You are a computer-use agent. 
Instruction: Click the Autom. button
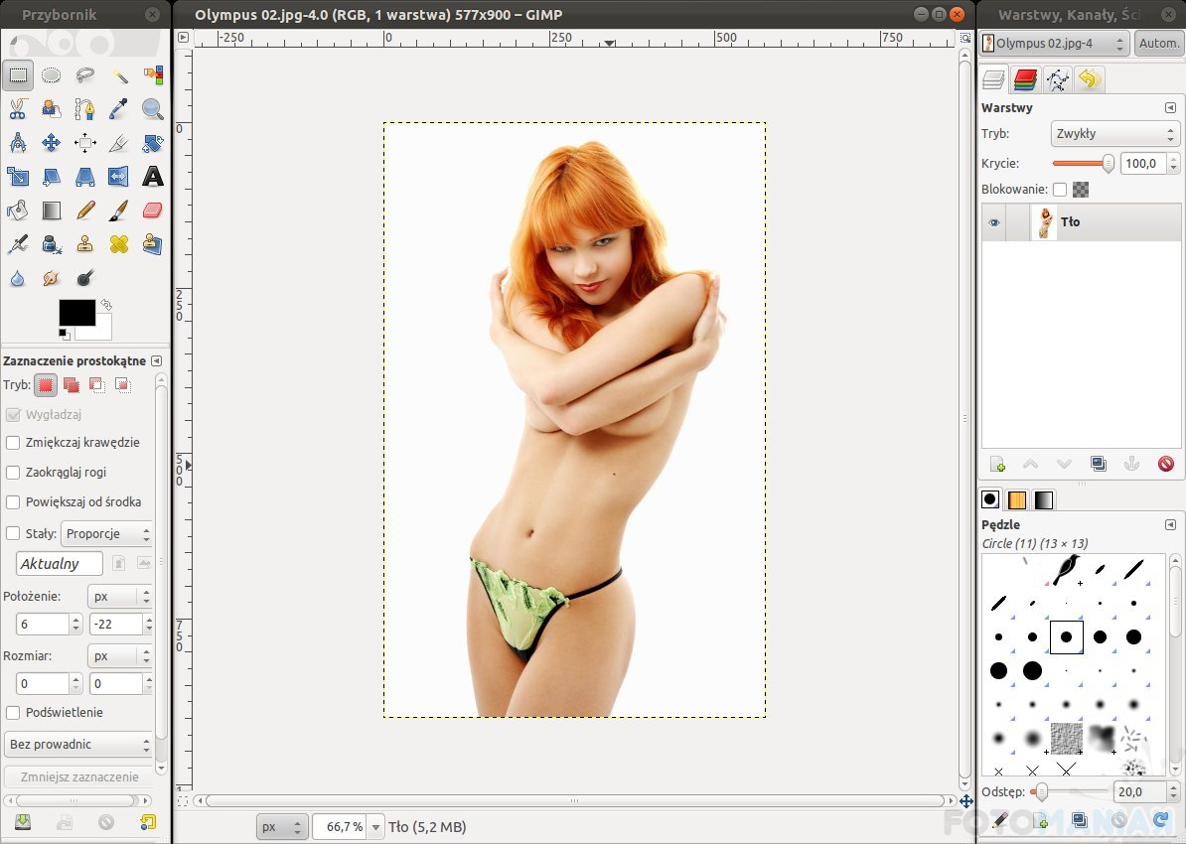[x=1158, y=44]
